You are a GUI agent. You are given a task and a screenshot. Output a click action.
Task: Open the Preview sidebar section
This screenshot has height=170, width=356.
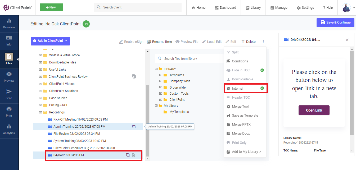pos(9,77)
